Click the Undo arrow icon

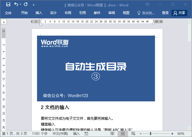(x=16, y=4)
